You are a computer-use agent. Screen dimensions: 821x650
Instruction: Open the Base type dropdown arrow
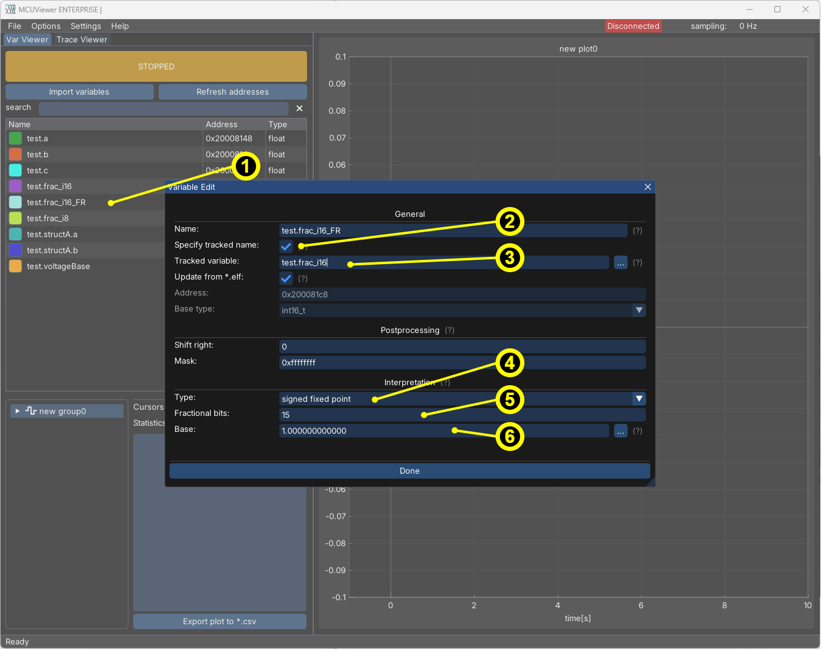point(639,311)
